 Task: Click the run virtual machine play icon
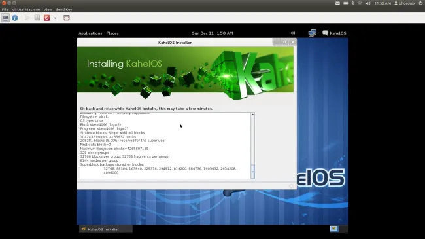click(x=27, y=18)
